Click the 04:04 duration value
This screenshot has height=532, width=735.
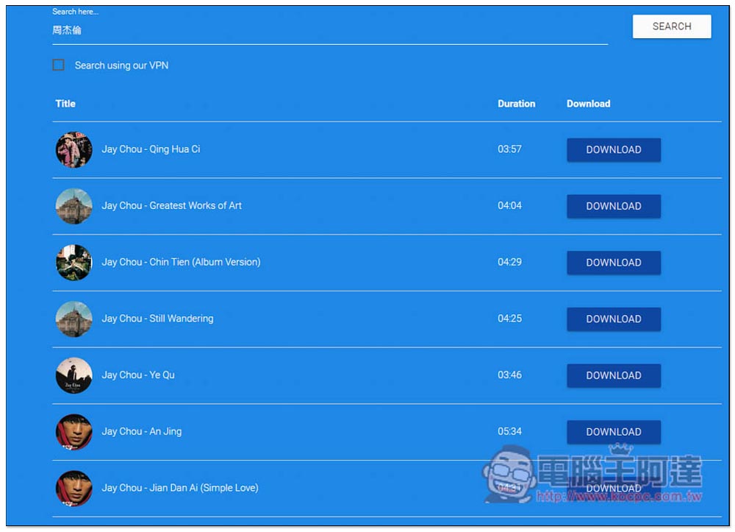(x=509, y=205)
